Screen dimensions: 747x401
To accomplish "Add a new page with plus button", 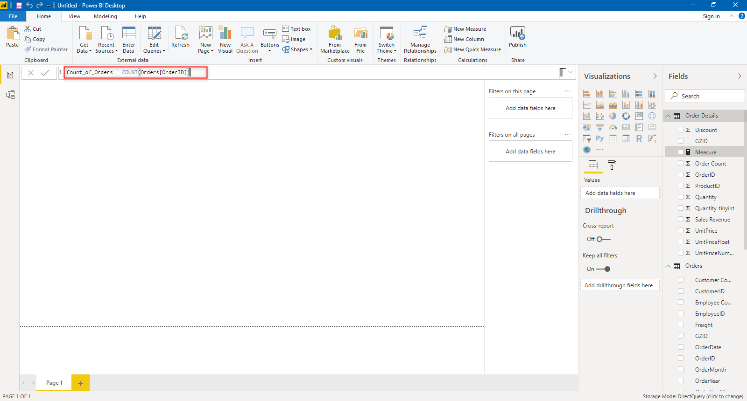I will click(x=80, y=383).
